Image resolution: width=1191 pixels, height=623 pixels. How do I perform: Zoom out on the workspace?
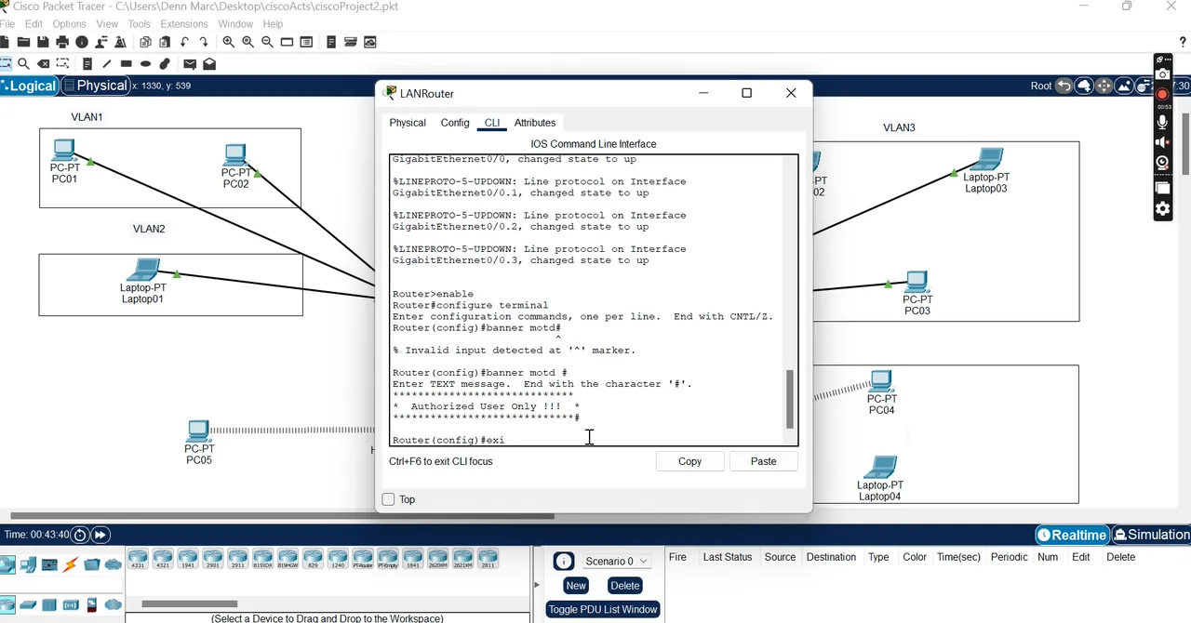pos(268,42)
